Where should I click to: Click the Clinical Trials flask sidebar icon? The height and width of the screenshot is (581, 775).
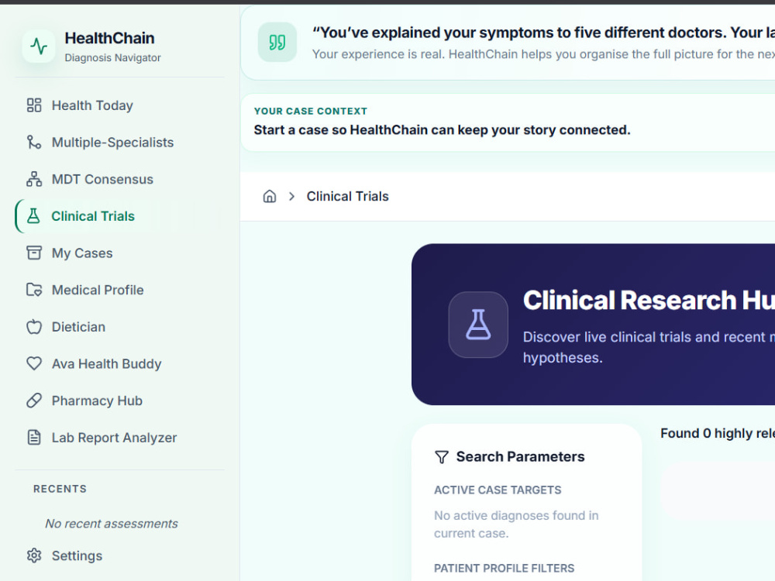[x=33, y=216]
